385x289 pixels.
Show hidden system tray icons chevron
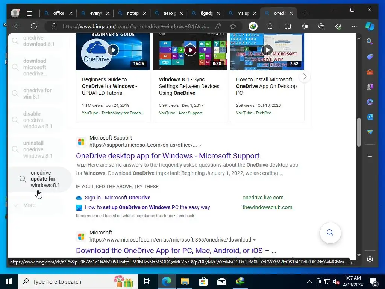(x=309, y=281)
